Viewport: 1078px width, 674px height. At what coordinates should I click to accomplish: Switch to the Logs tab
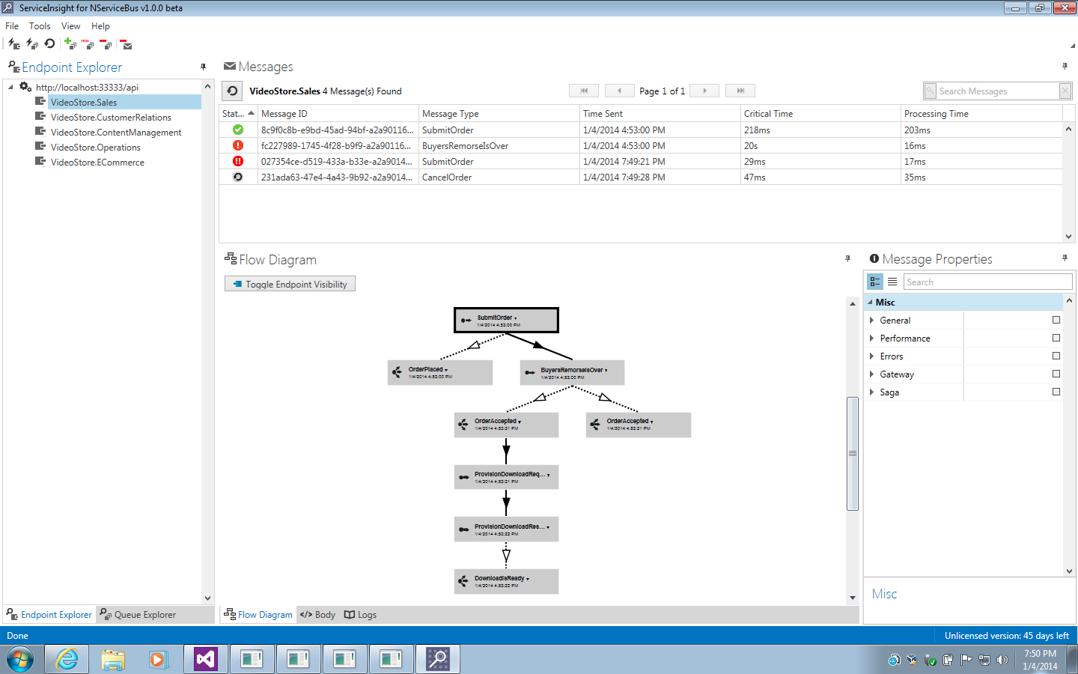pos(360,615)
